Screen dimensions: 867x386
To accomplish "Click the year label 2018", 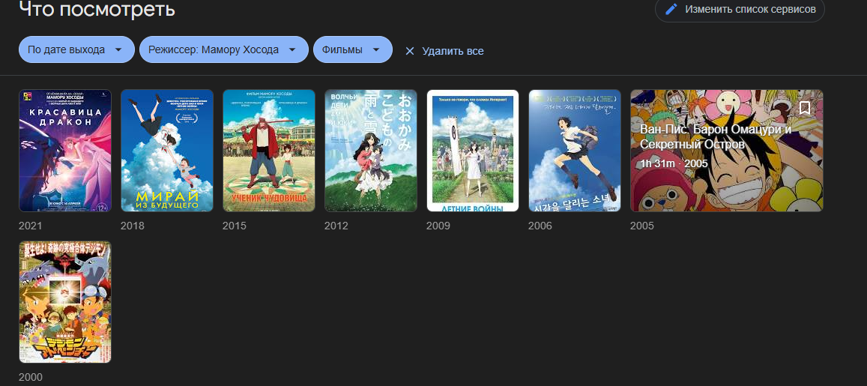I will click(x=132, y=226).
